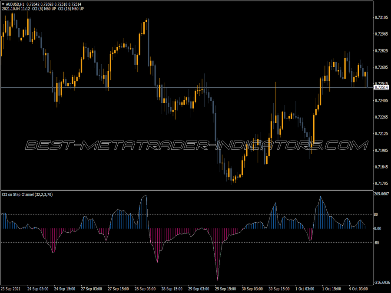This screenshot has width=391, height=293.
Task: Click the 4 Oct 03:00 time label
Action: point(358,289)
